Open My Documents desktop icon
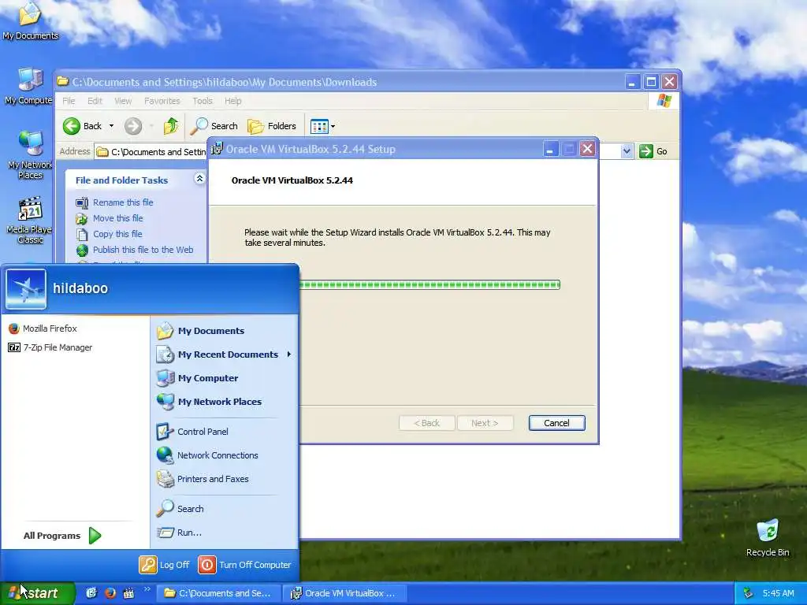 tap(30, 20)
